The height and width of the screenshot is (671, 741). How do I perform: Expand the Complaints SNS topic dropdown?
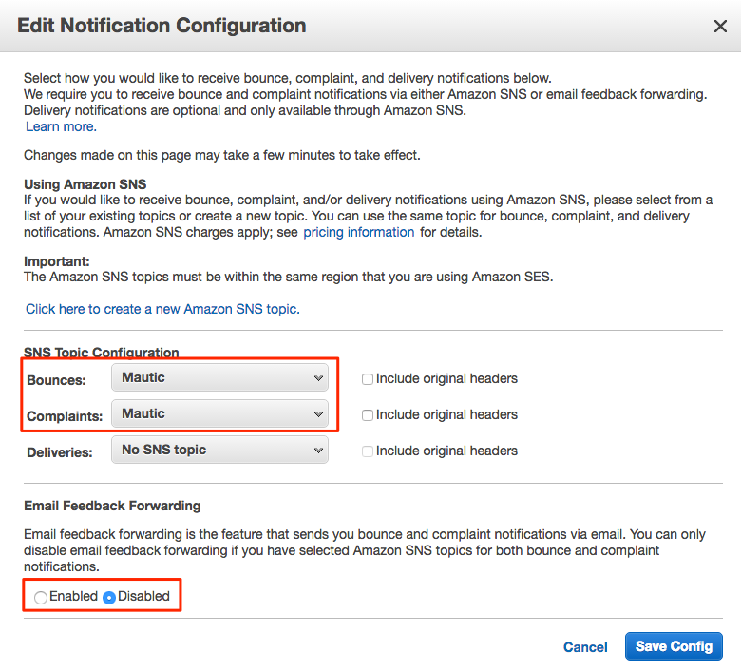219,414
